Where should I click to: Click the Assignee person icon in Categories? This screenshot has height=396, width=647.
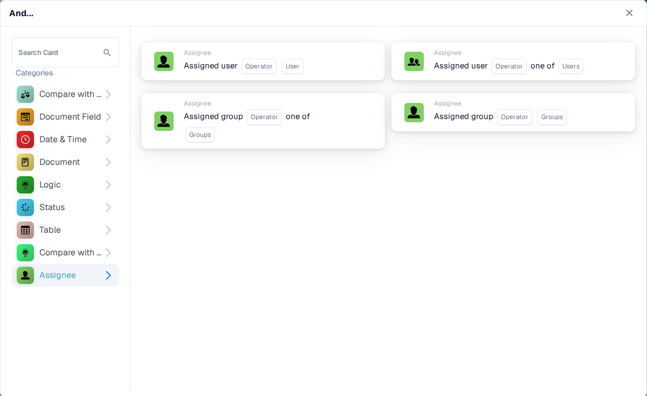(25, 275)
